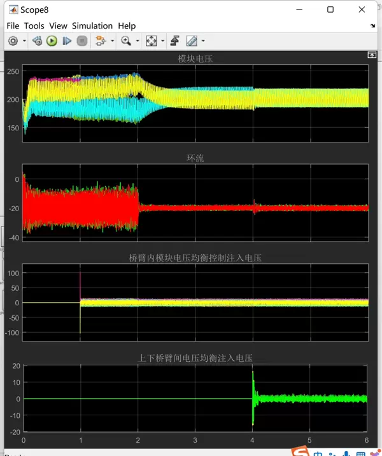Click the Step Forward button
The image size is (382, 456).
(67, 41)
